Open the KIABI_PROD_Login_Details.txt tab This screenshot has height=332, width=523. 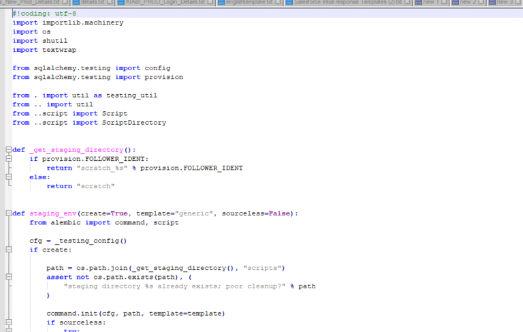point(165,2)
